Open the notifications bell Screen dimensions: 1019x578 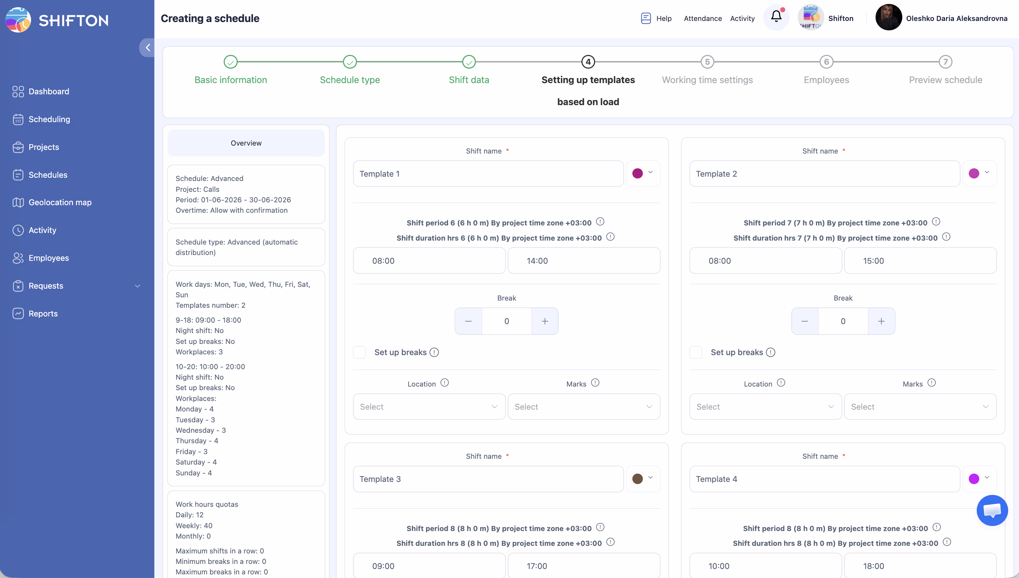(x=776, y=17)
